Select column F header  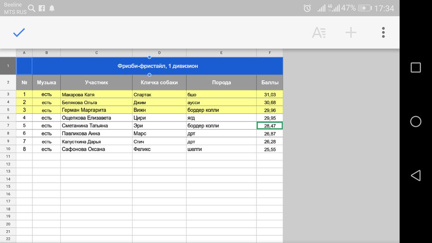pos(270,53)
